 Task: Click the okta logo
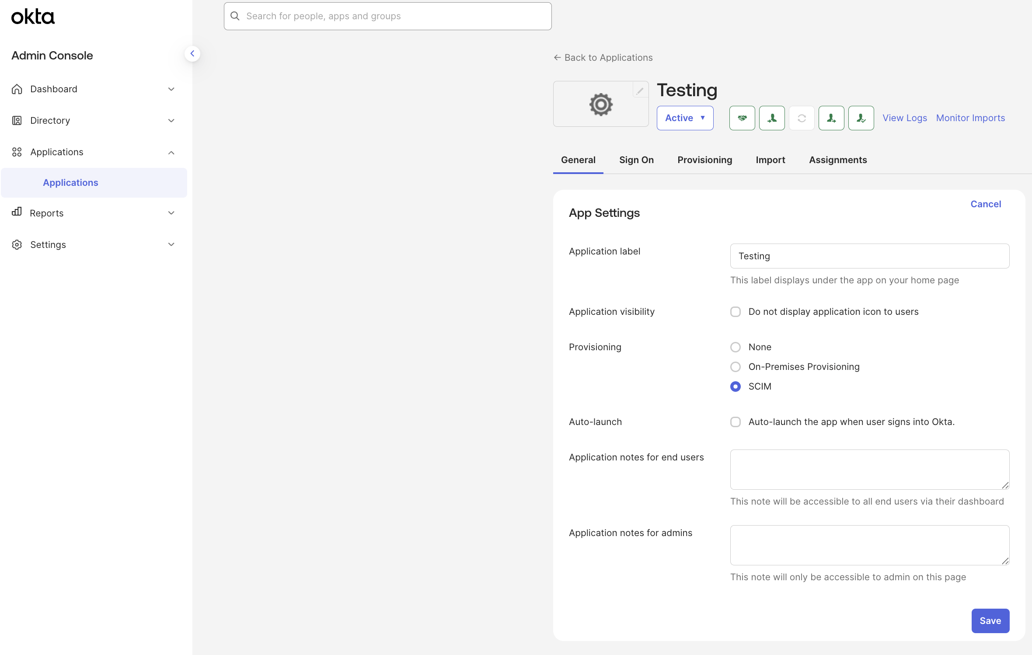pyautogui.click(x=33, y=17)
